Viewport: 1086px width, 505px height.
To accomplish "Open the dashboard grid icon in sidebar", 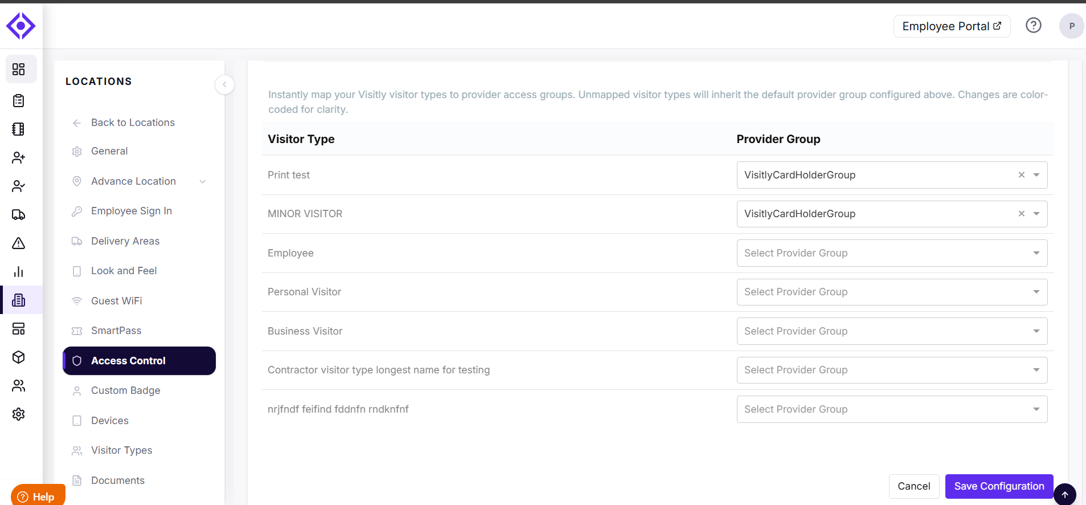I will pos(19,69).
